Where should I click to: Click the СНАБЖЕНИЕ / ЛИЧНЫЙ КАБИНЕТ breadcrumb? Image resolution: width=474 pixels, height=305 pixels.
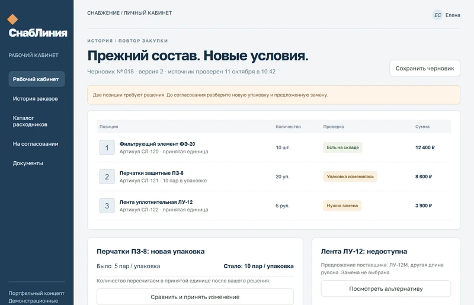tap(130, 13)
